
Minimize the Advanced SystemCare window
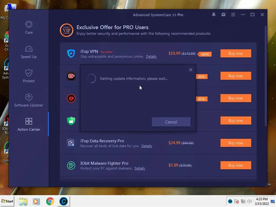pyautogui.click(x=243, y=15)
